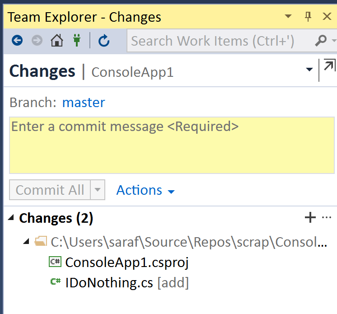The height and width of the screenshot is (314, 337).
Task: Click the Forward navigation arrow icon
Action: 37,41
